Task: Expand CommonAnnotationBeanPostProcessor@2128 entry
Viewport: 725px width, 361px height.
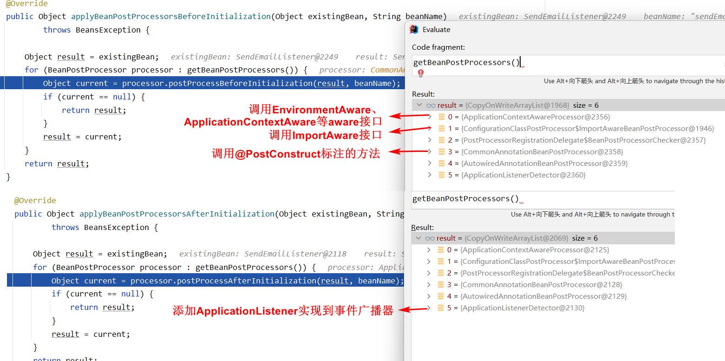Action: click(x=429, y=285)
